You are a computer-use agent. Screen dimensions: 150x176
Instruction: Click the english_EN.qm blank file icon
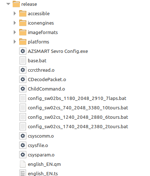[23, 164]
